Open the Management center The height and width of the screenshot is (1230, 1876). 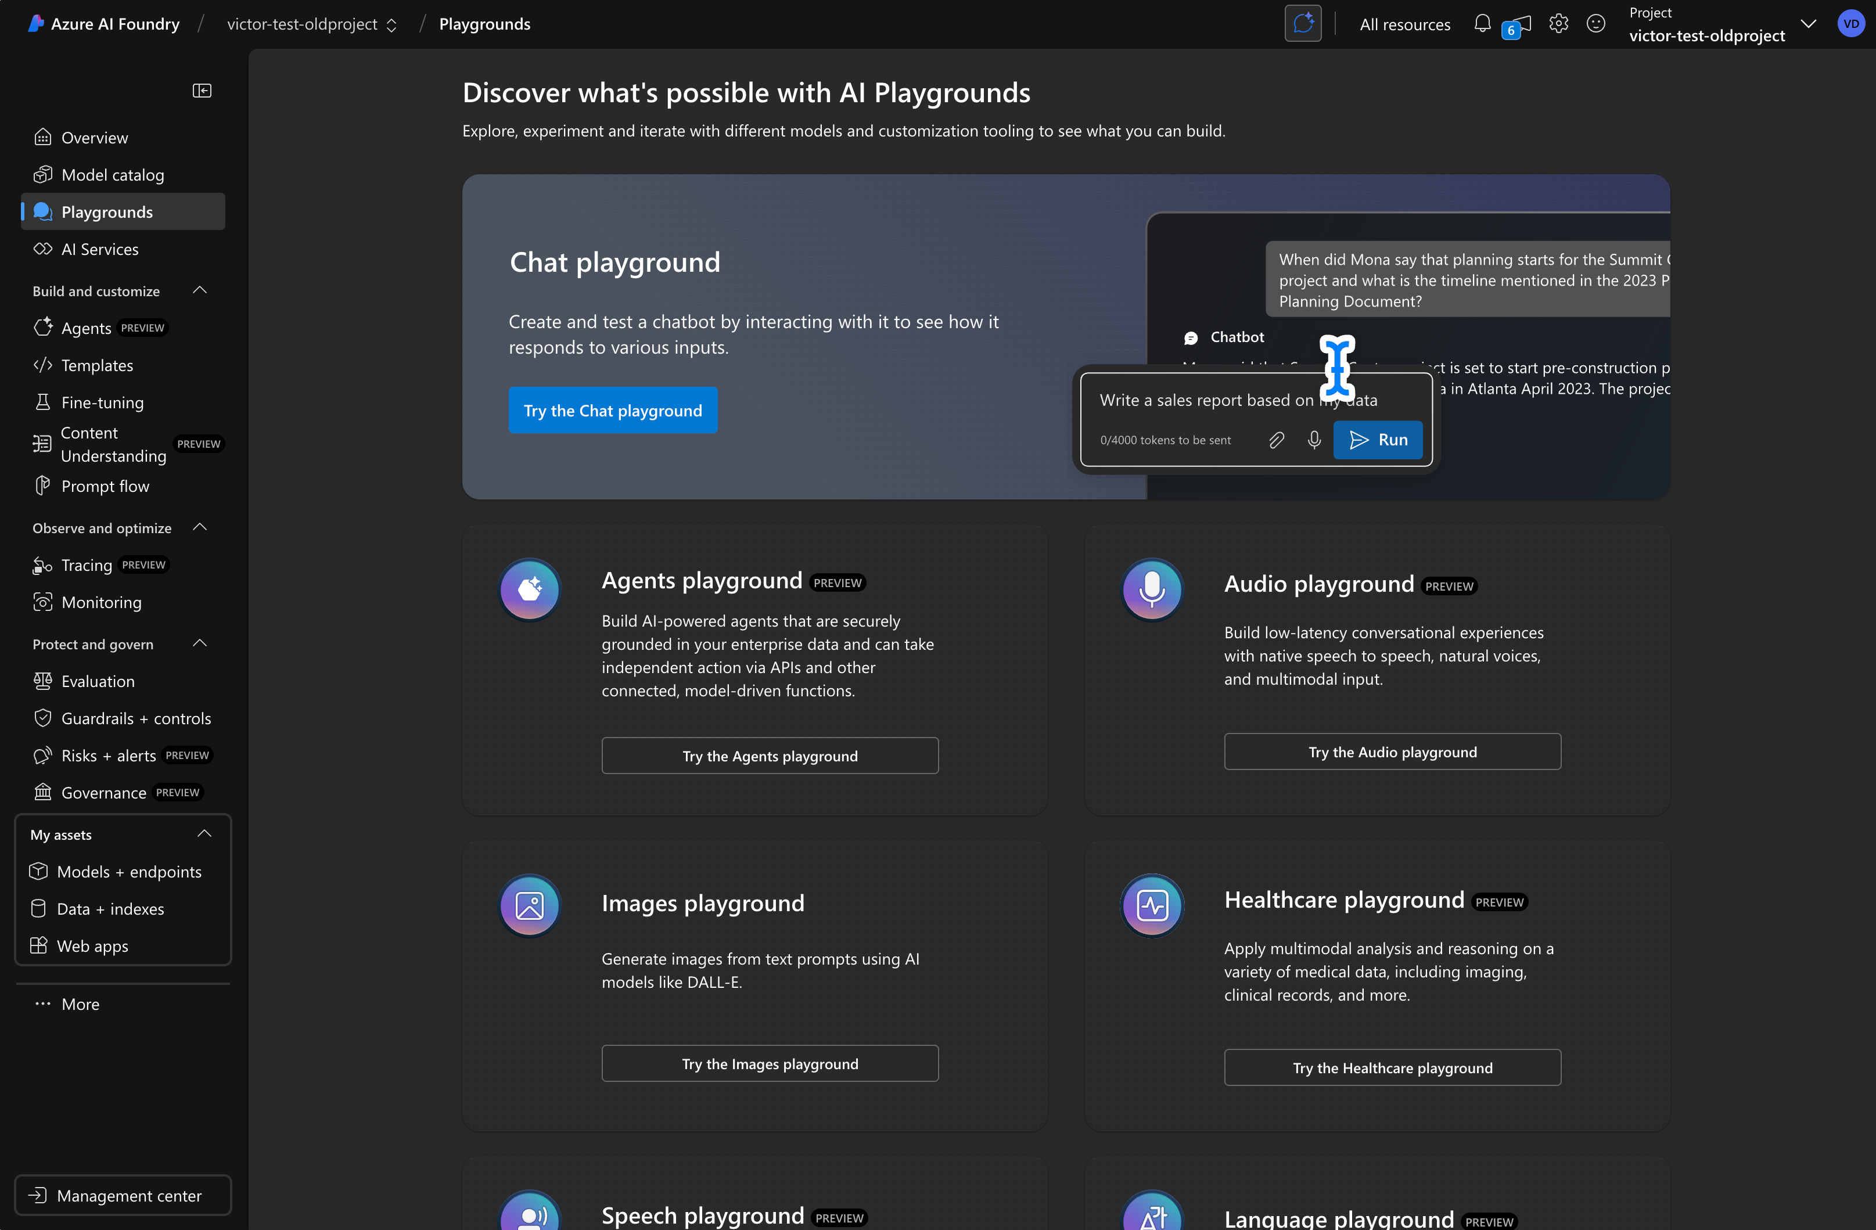(x=123, y=1195)
